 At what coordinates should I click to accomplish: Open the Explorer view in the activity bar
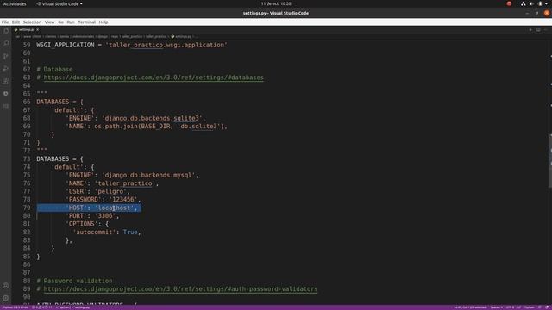coord(6,31)
